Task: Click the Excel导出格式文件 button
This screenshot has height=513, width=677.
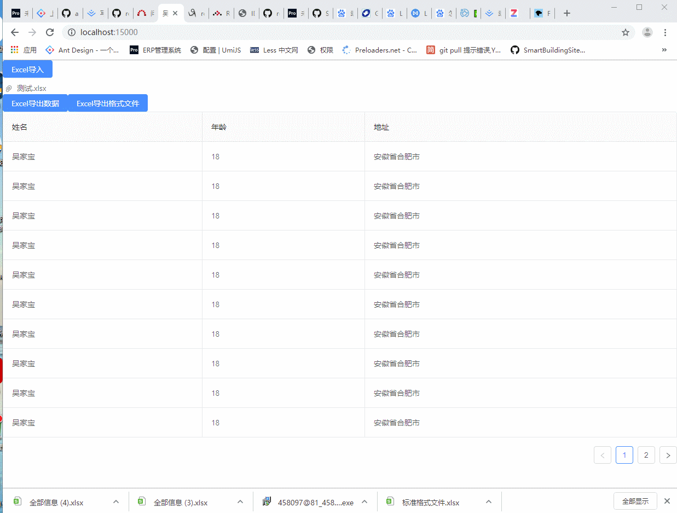Action: tap(108, 103)
